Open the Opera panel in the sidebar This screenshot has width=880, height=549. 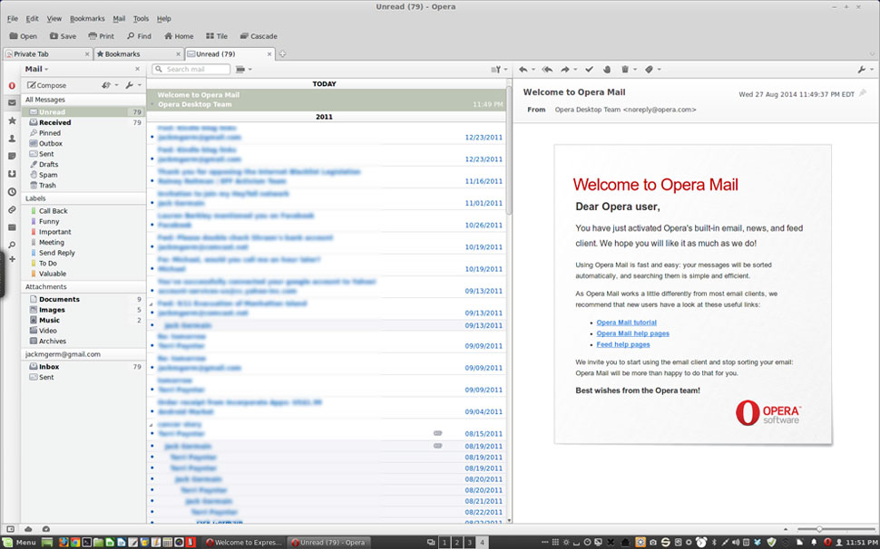(x=12, y=86)
